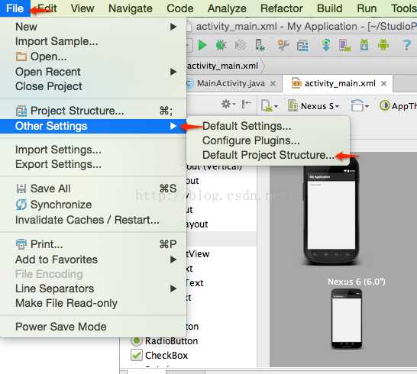Screen dimensions: 417x374
Task: Open the Nexus S device dropdown
Action: [x=314, y=106]
